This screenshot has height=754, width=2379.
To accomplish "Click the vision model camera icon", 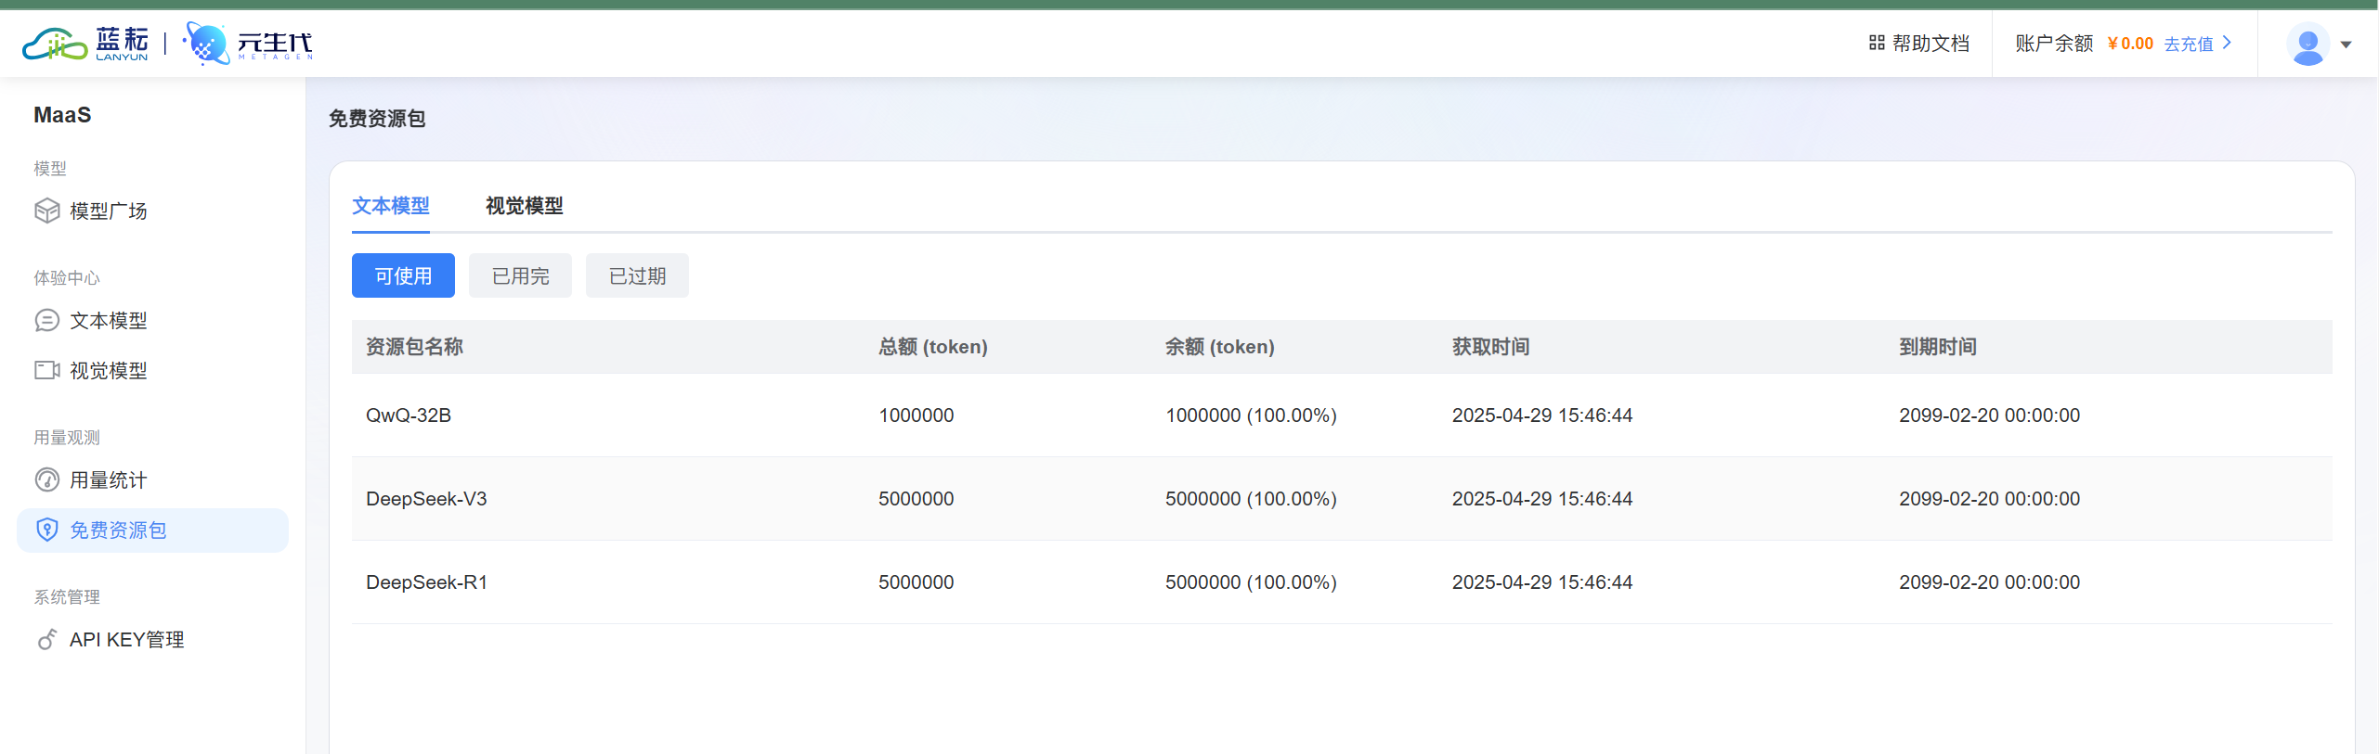I will click(x=46, y=371).
